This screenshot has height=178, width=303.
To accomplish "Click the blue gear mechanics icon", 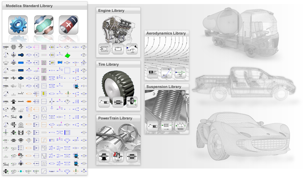I will (x=18, y=25).
